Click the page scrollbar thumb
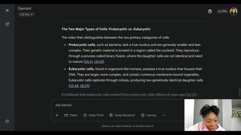This screenshot has height=135, width=241. pos(240,93)
